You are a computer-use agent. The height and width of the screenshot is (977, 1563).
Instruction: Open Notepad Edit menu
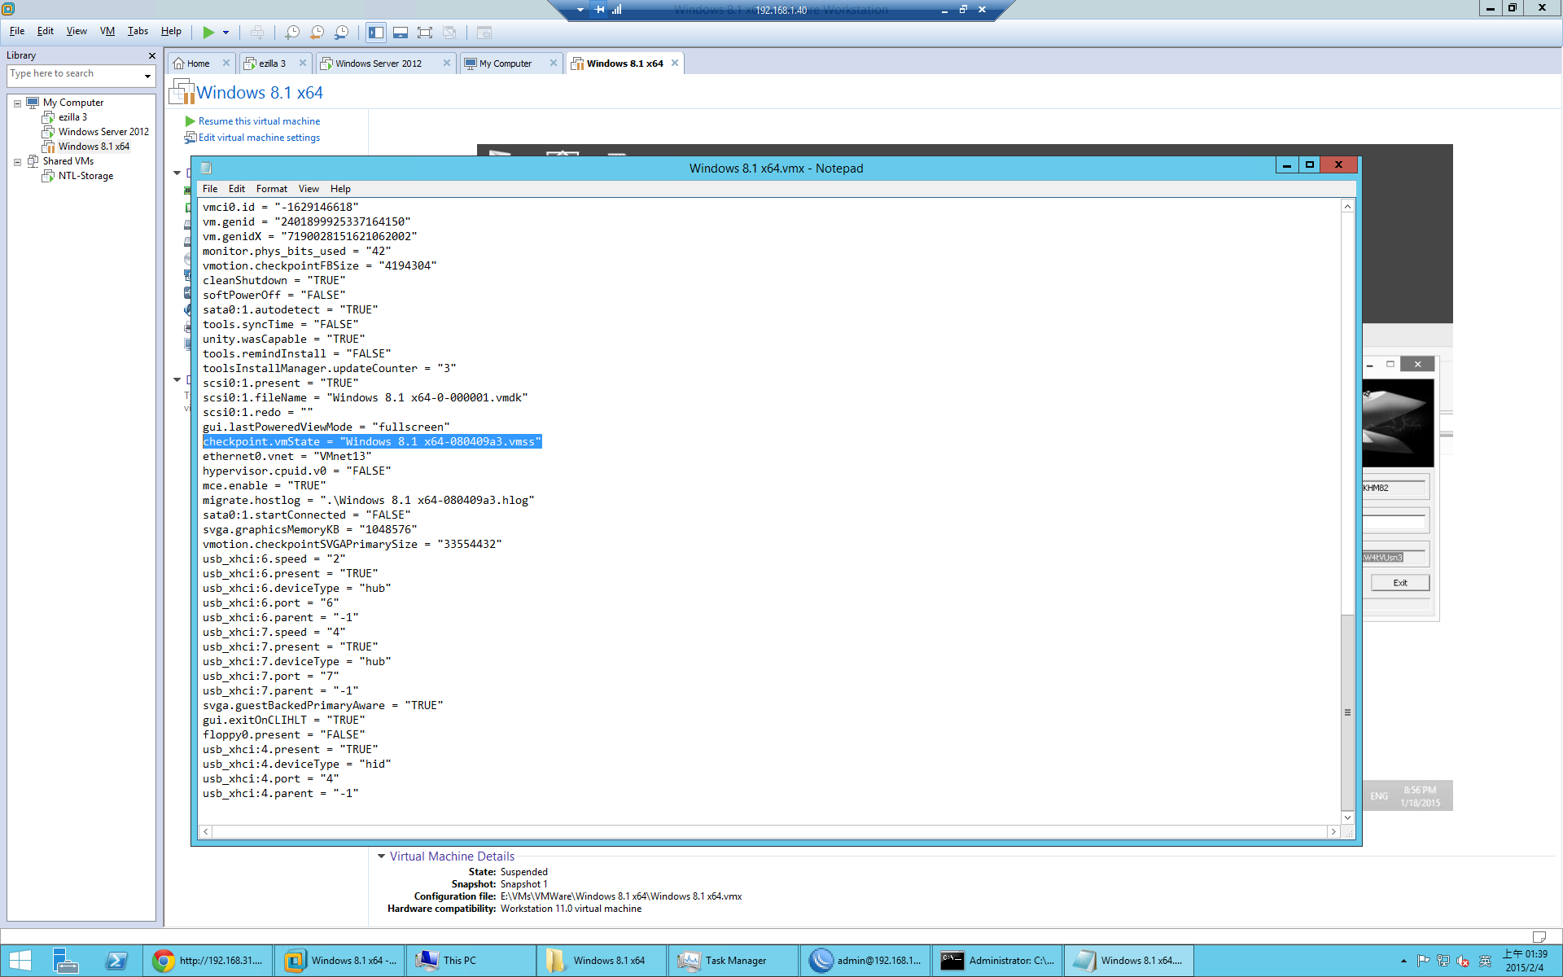point(237,189)
